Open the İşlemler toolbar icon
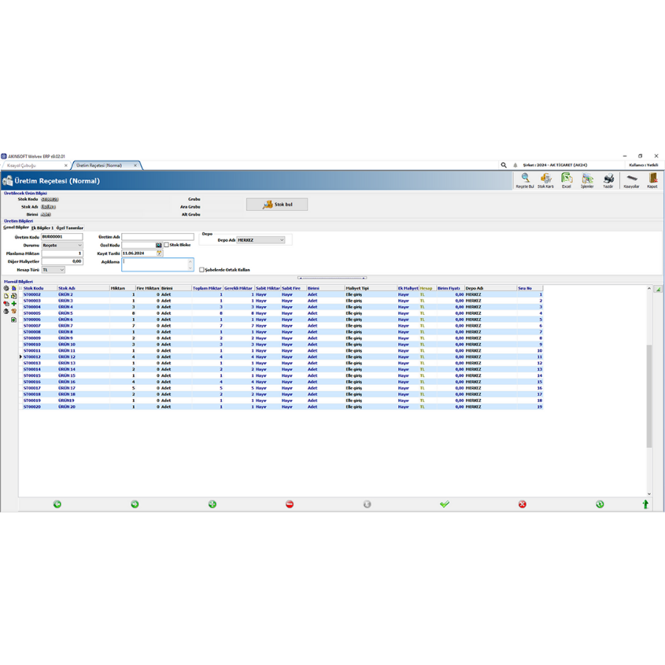 pos(587,181)
